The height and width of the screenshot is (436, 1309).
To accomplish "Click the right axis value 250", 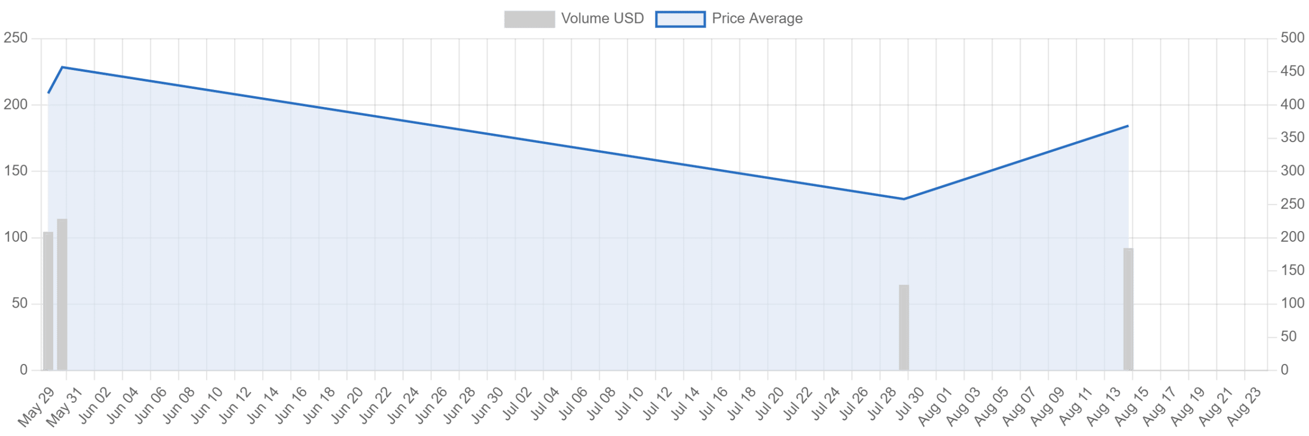I will pyautogui.click(x=1292, y=204).
